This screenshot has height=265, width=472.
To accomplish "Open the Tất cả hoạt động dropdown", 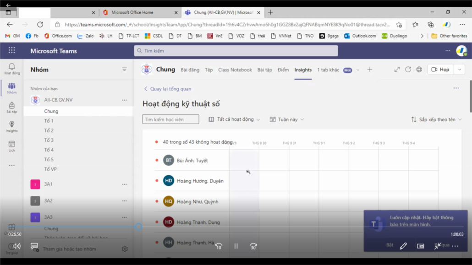I will pyautogui.click(x=234, y=119).
